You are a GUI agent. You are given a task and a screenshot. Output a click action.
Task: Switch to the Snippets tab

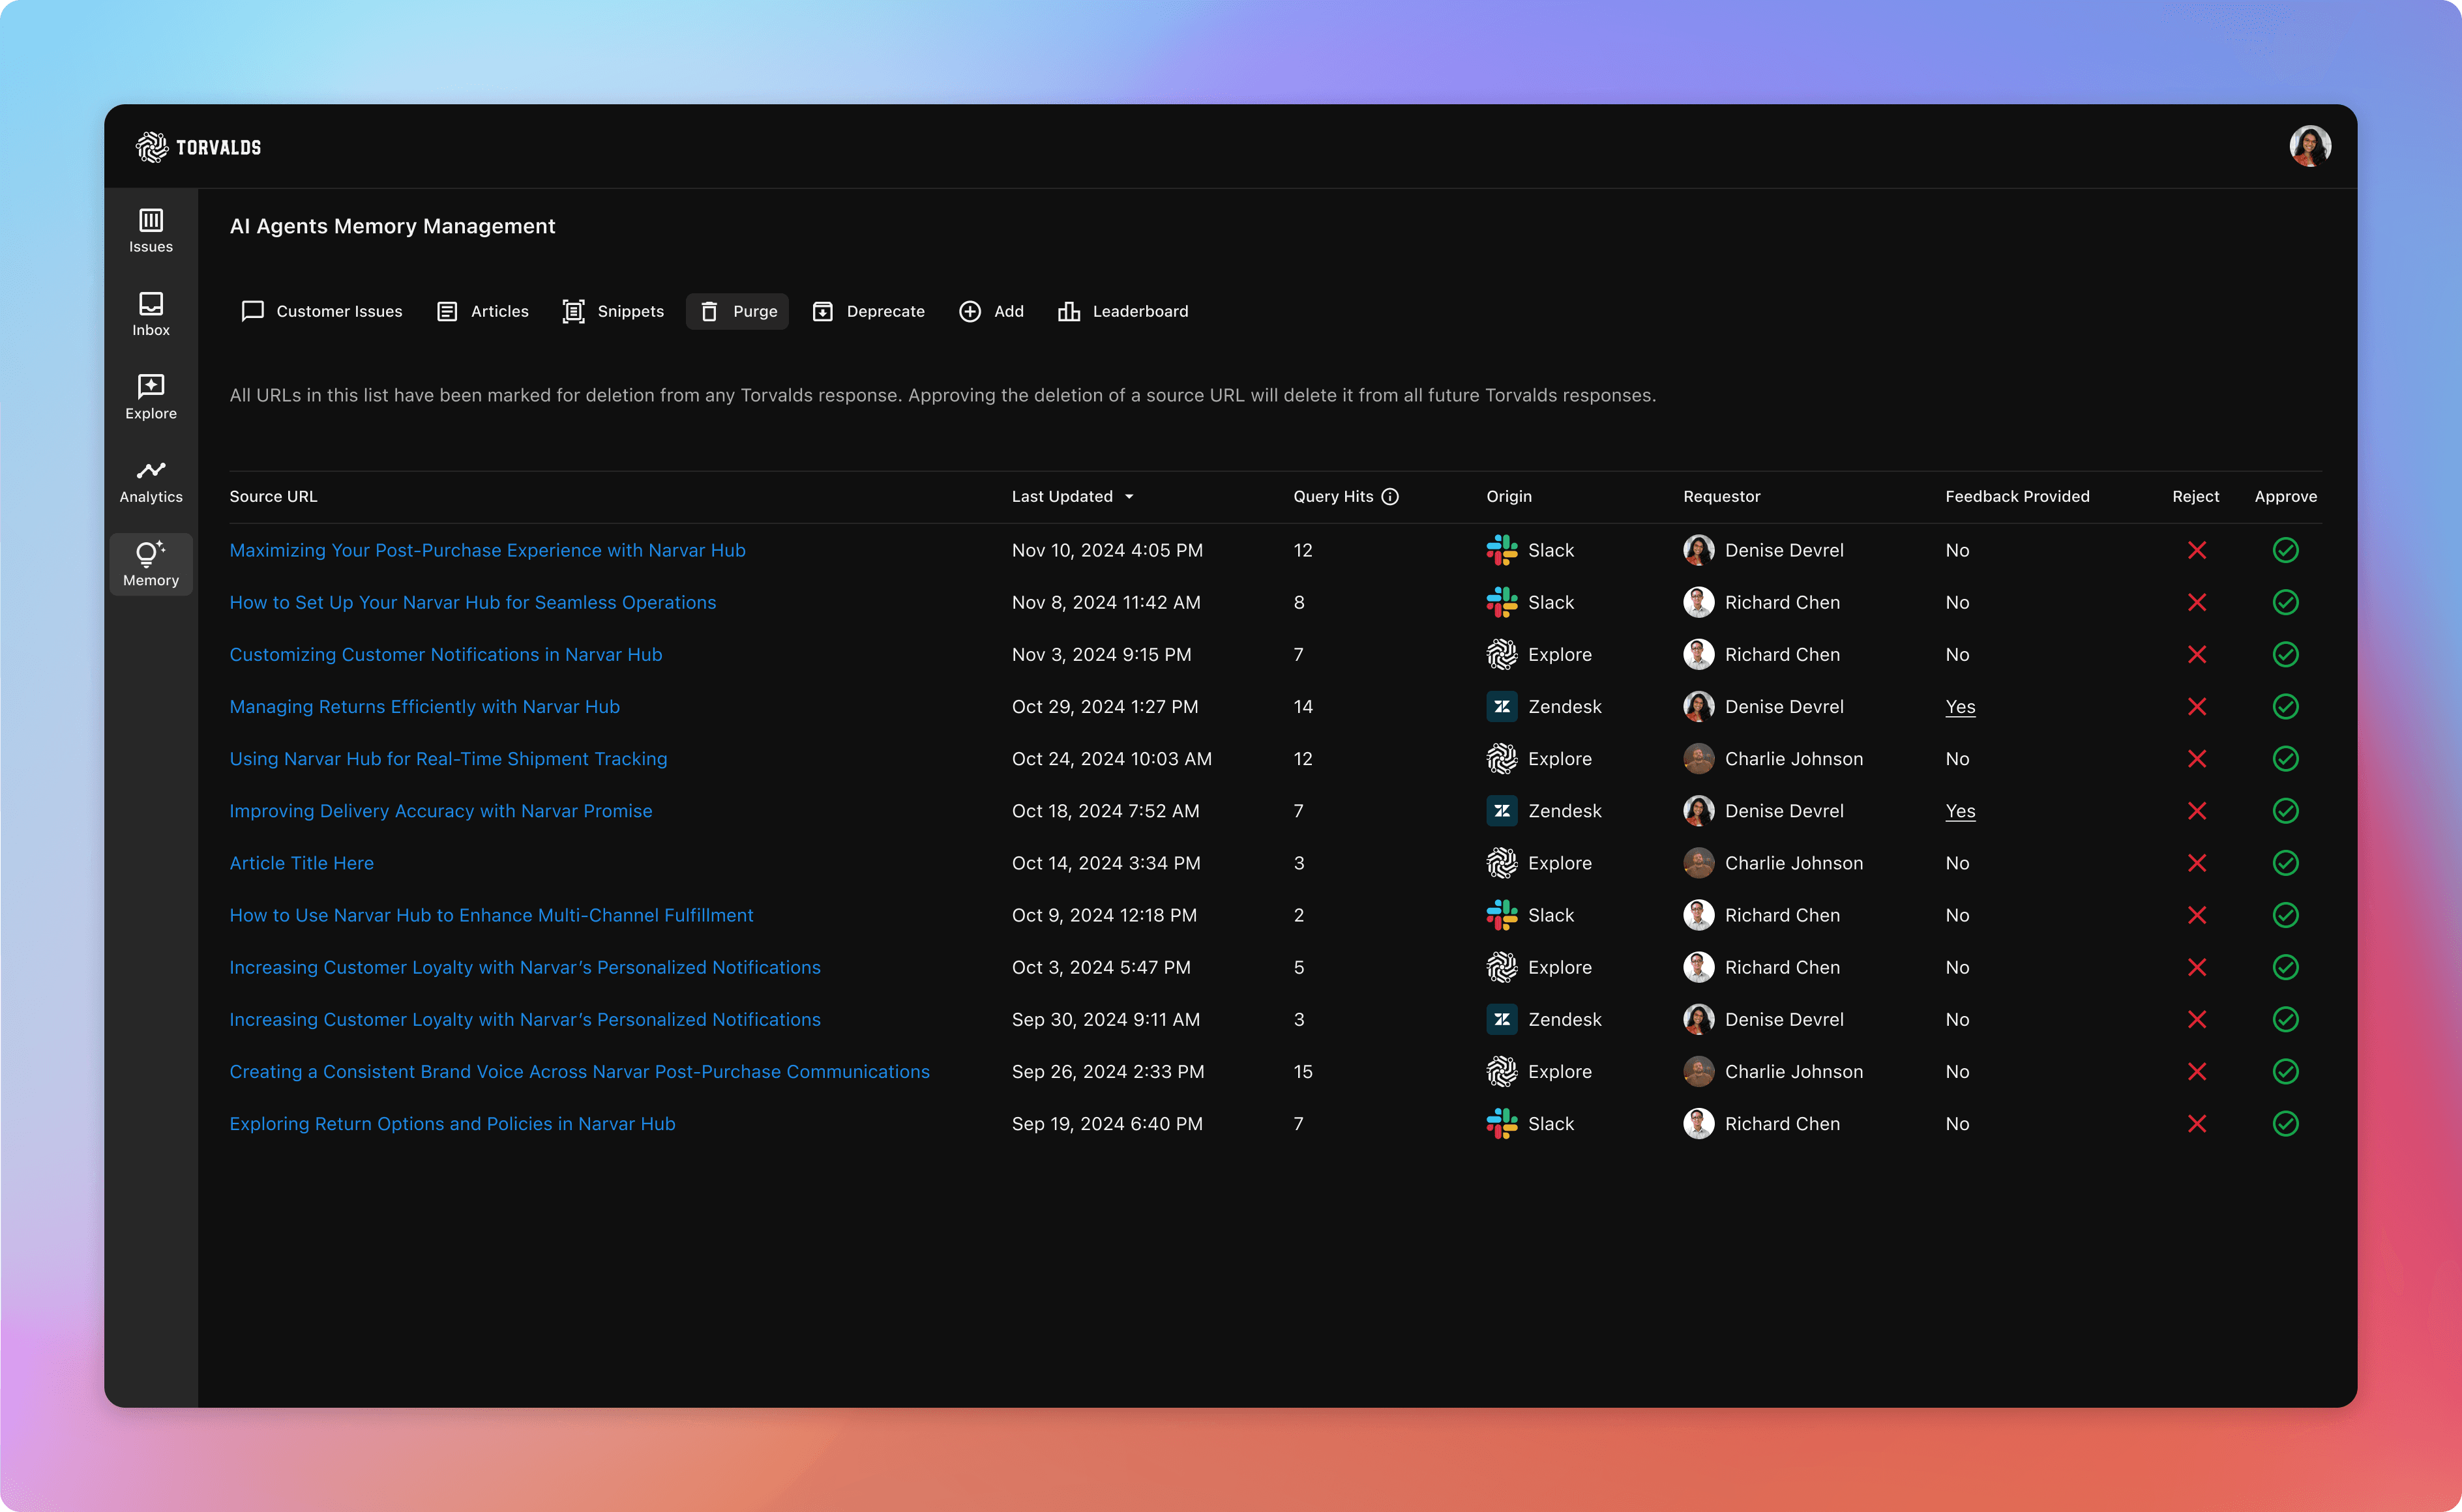[x=614, y=311]
